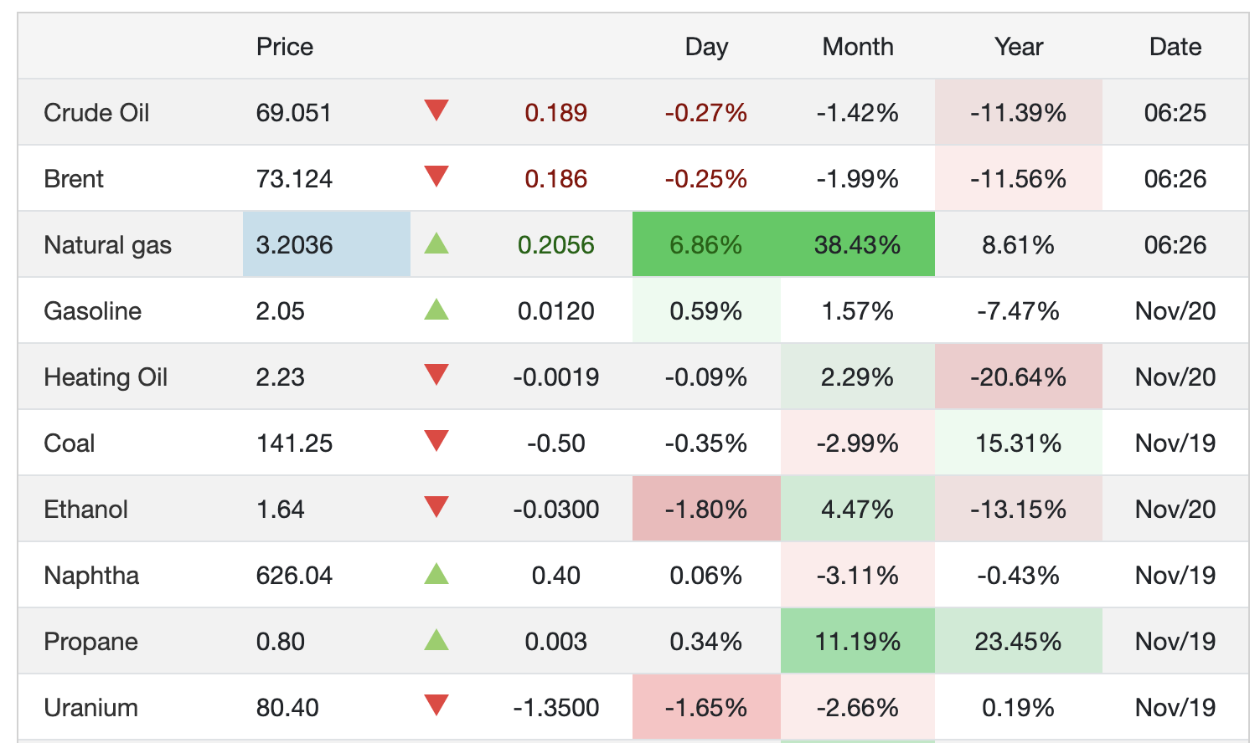The image size is (1260, 743).
Task: Click Ethanol month change 4.47%
Action: [858, 510]
